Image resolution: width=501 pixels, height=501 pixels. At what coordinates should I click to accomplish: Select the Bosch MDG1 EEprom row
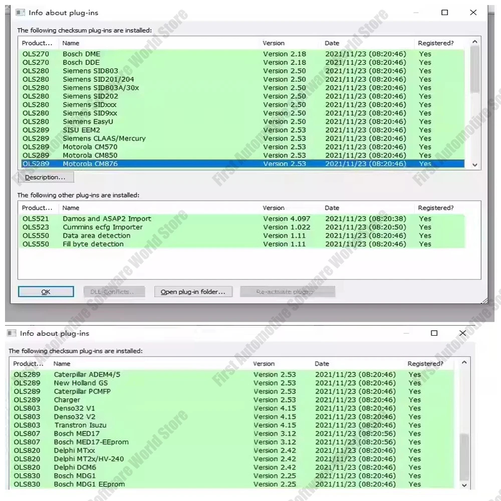click(233, 484)
